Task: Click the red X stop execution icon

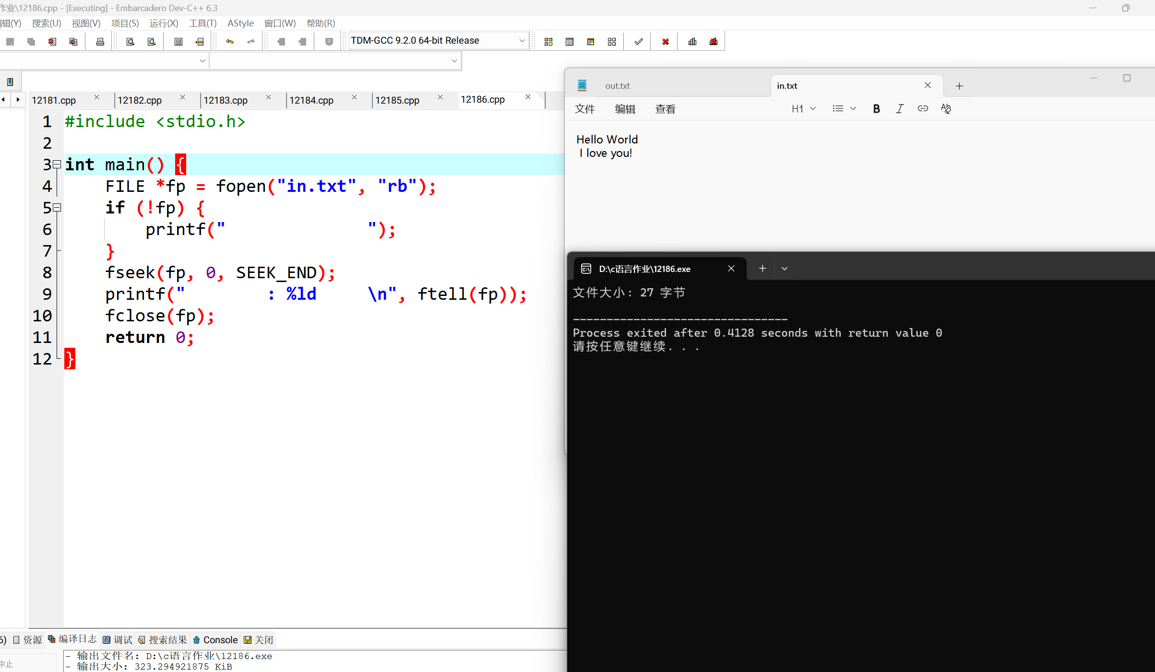Action: tap(665, 42)
